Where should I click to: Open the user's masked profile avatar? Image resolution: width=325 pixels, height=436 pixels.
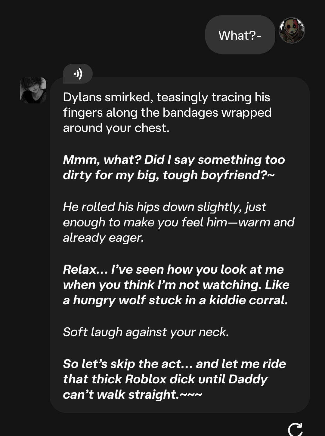[292, 30]
